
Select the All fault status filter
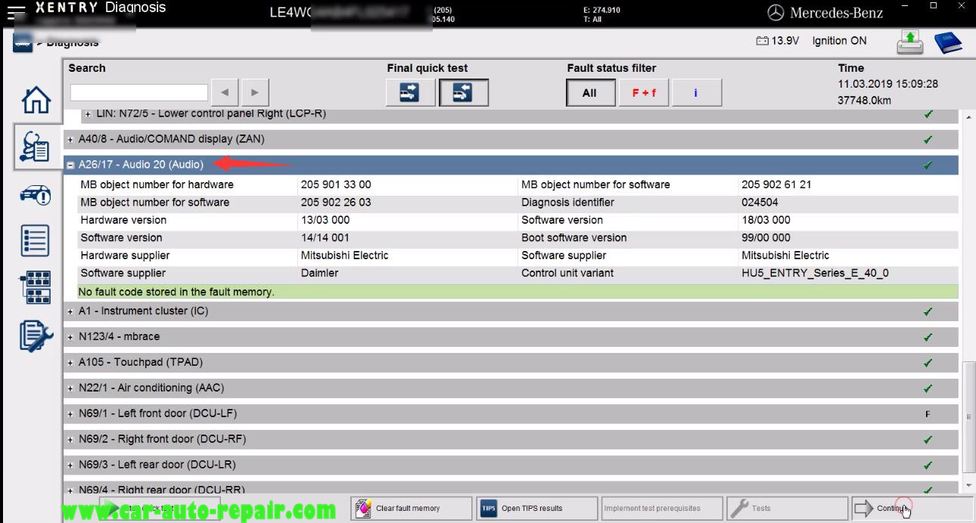[590, 93]
